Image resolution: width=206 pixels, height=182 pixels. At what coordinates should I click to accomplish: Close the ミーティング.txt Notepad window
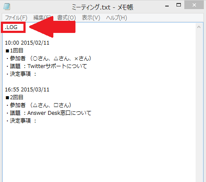click(194, 5)
